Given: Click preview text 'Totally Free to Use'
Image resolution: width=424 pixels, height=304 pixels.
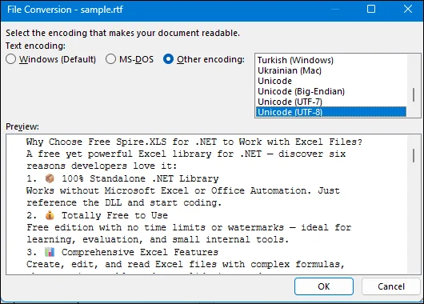Looking at the screenshot, I should (114, 215).
